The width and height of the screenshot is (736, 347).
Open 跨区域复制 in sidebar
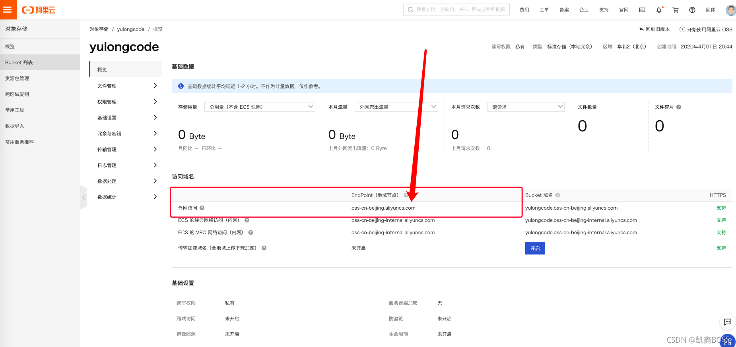point(40,94)
